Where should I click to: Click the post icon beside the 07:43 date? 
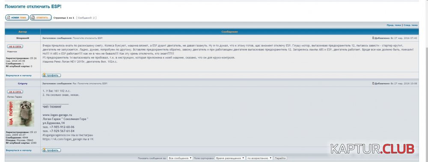[x=373, y=38]
